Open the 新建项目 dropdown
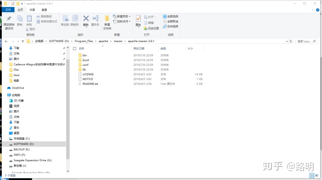 [122, 16]
